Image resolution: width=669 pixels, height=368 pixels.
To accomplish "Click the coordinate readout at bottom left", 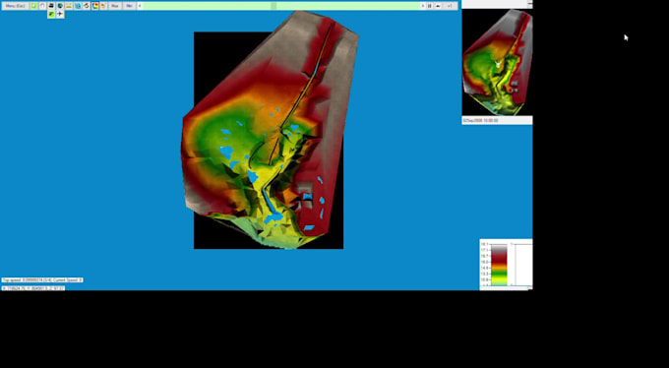I will [33, 288].
